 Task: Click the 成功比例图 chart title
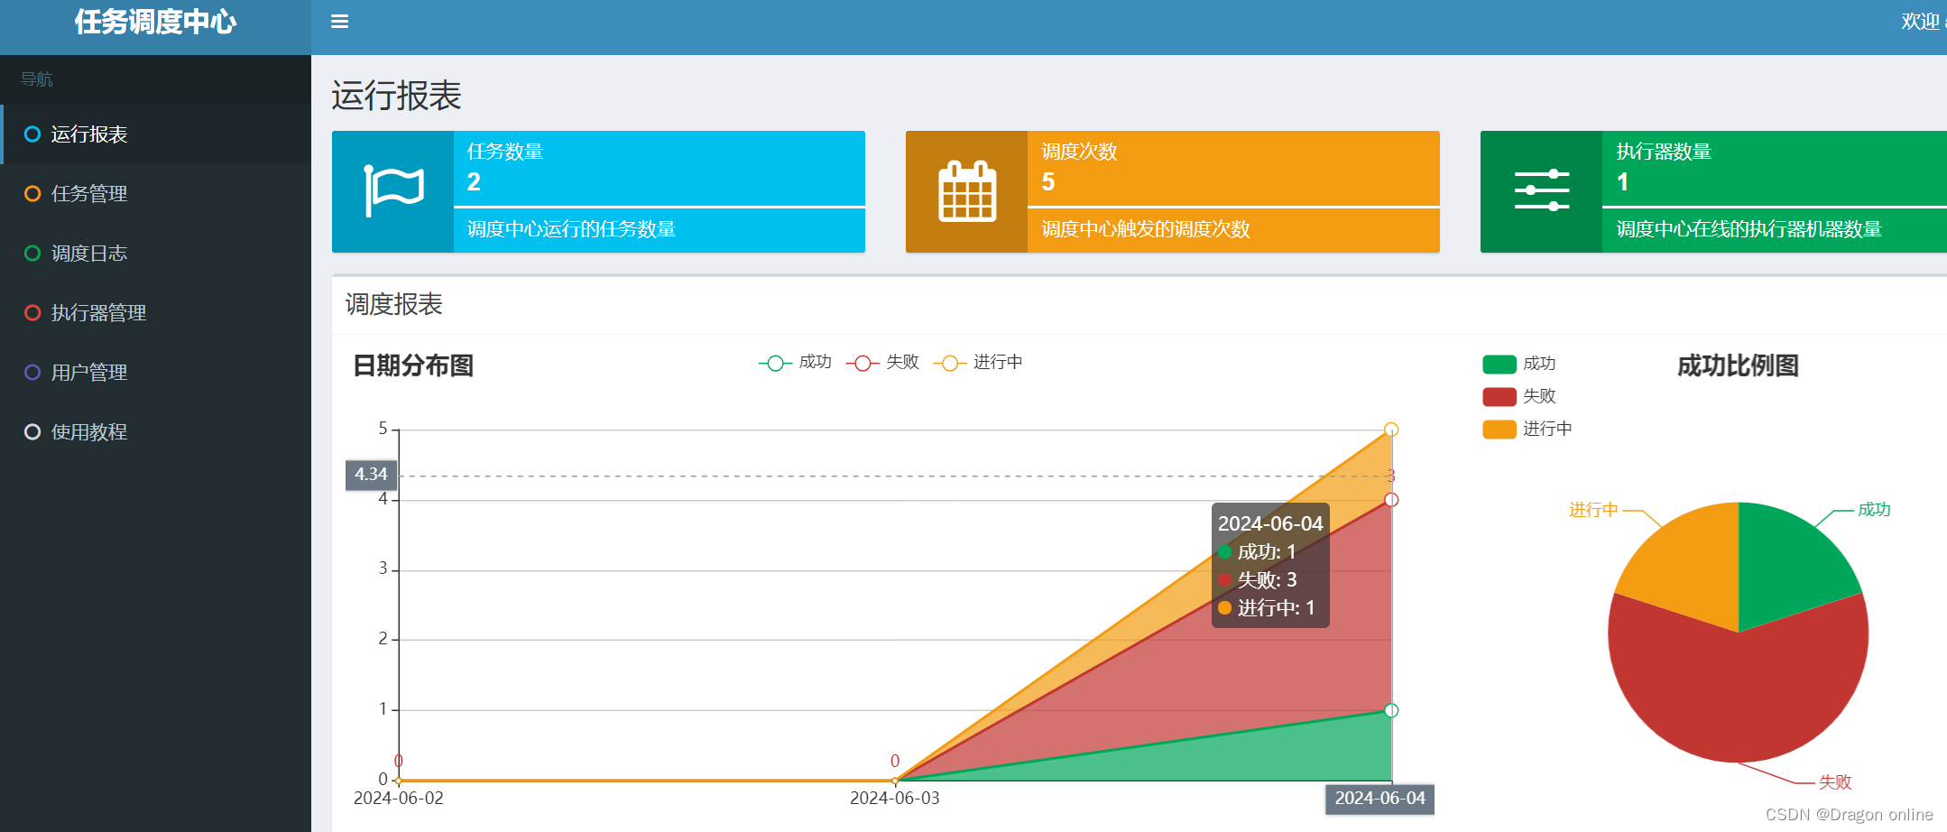[x=1738, y=365]
